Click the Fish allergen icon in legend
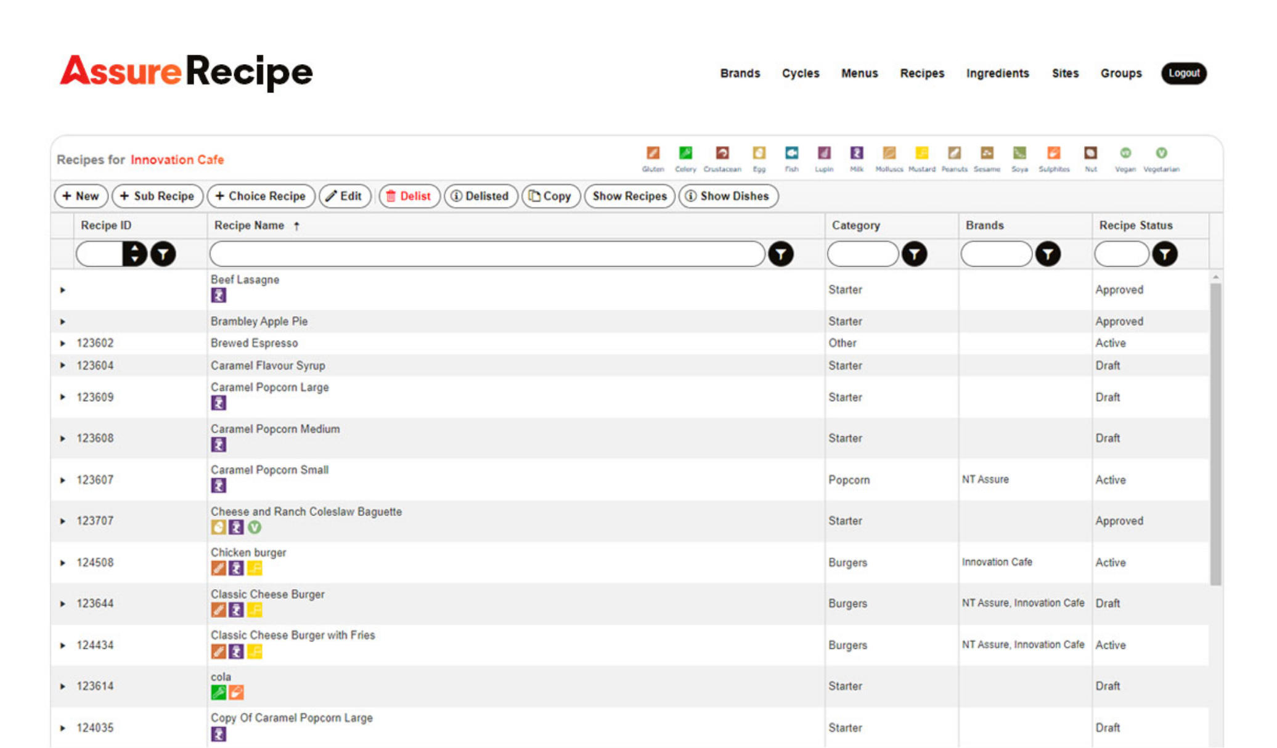The height and width of the screenshot is (748, 1277). (792, 153)
